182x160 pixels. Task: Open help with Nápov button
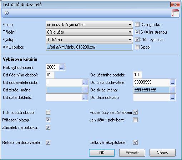pos(162,153)
